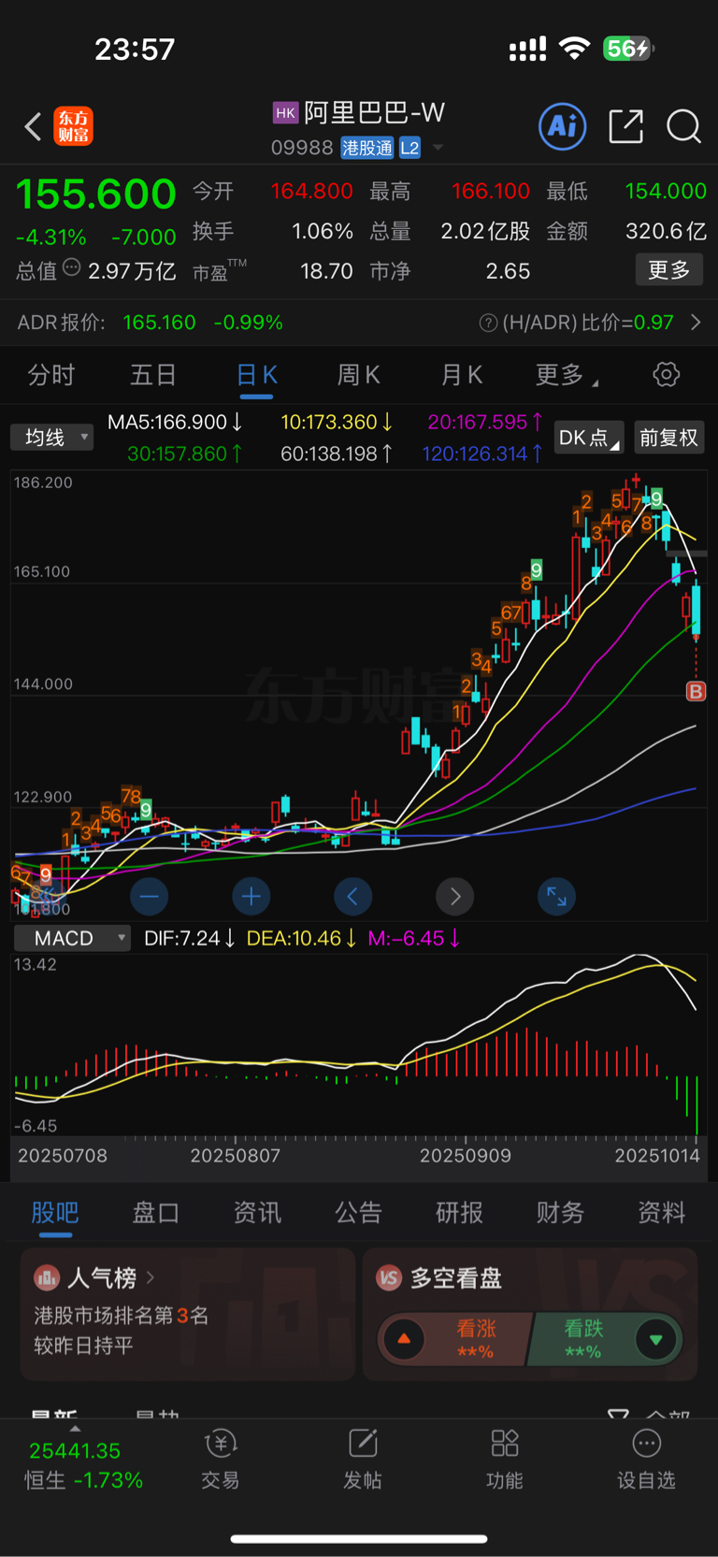The width and height of the screenshot is (718, 1557).
Task: Open the 研报 research tab
Action: 459,1212
